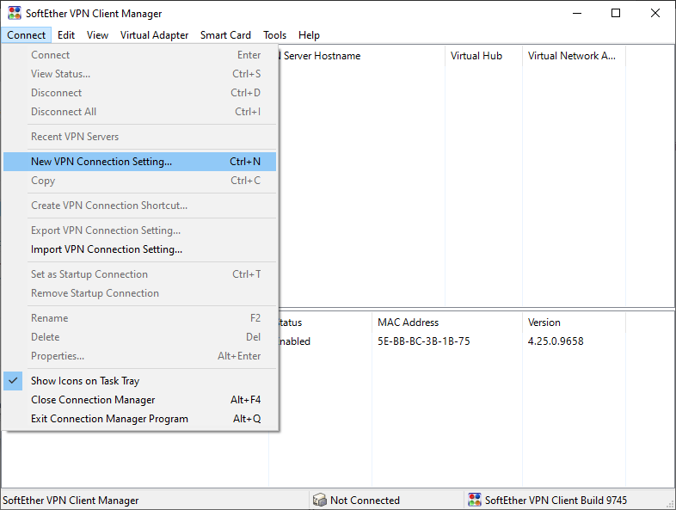The height and width of the screenshot is (510, 676).
Task: Sort by Virtual Hub column header
Action: pos(483,56)
